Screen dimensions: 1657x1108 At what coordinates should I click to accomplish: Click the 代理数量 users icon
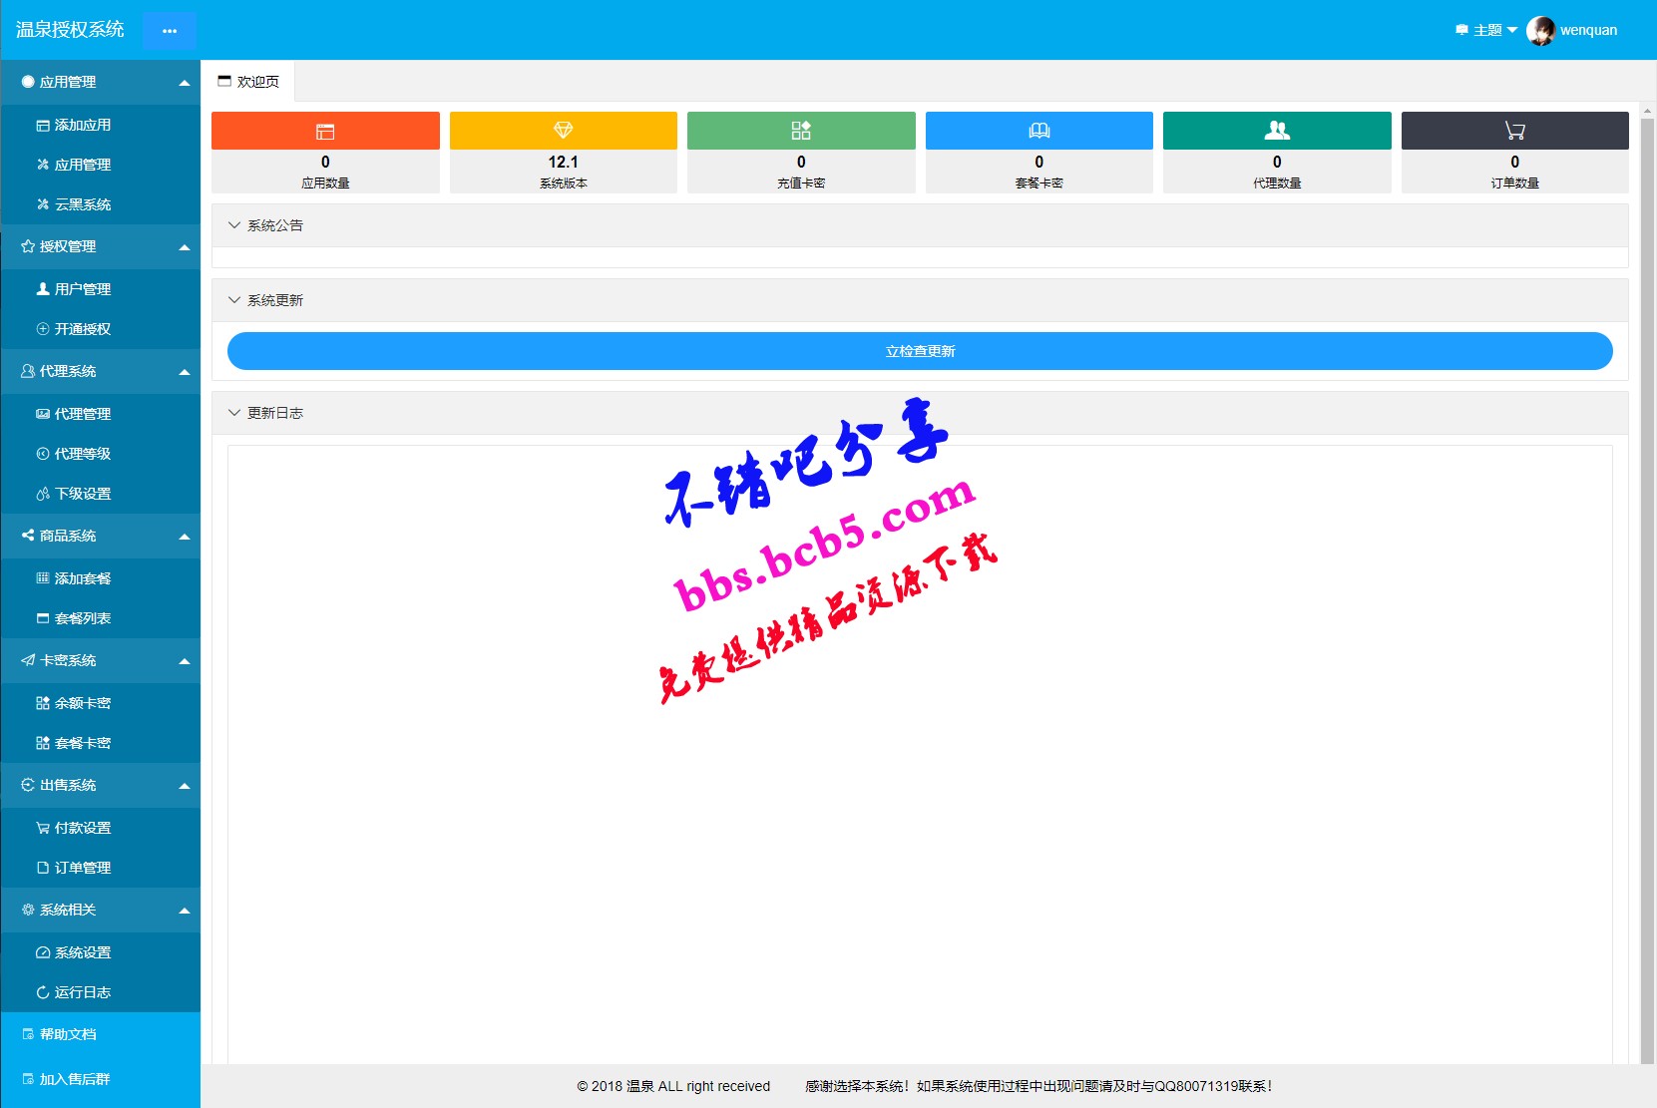click(x=1277, y=131)
